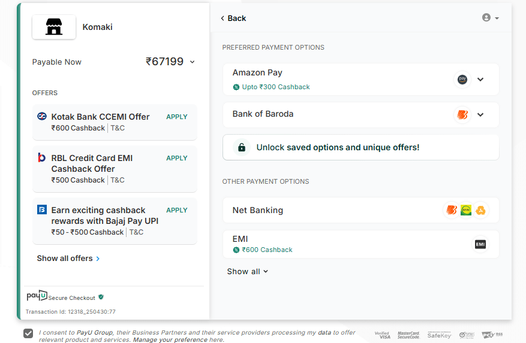Viewport: 526px width, 343px height.
Task: Click the Komaki store icon
Action: click(x=53, y=27)
